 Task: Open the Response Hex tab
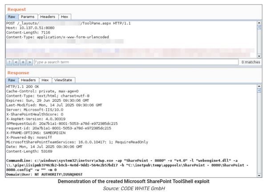click(x=45, y=80)
